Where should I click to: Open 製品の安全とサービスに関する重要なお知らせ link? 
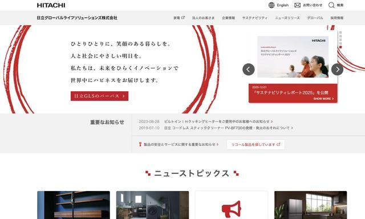[x=181, y=144]
